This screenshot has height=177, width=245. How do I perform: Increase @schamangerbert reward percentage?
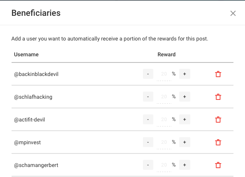pos(185,165)
